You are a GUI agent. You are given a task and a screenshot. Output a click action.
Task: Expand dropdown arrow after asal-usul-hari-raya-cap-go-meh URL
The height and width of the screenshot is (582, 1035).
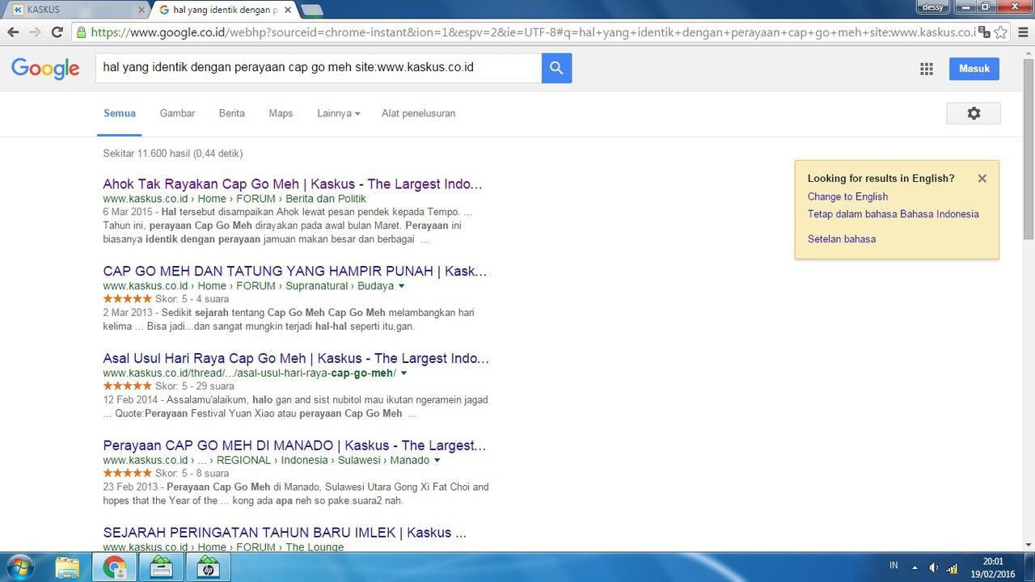point(403,373)
